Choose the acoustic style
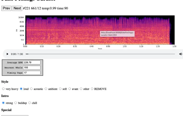Viewport: 183px width, 116px height. click(x=31, y=89)
